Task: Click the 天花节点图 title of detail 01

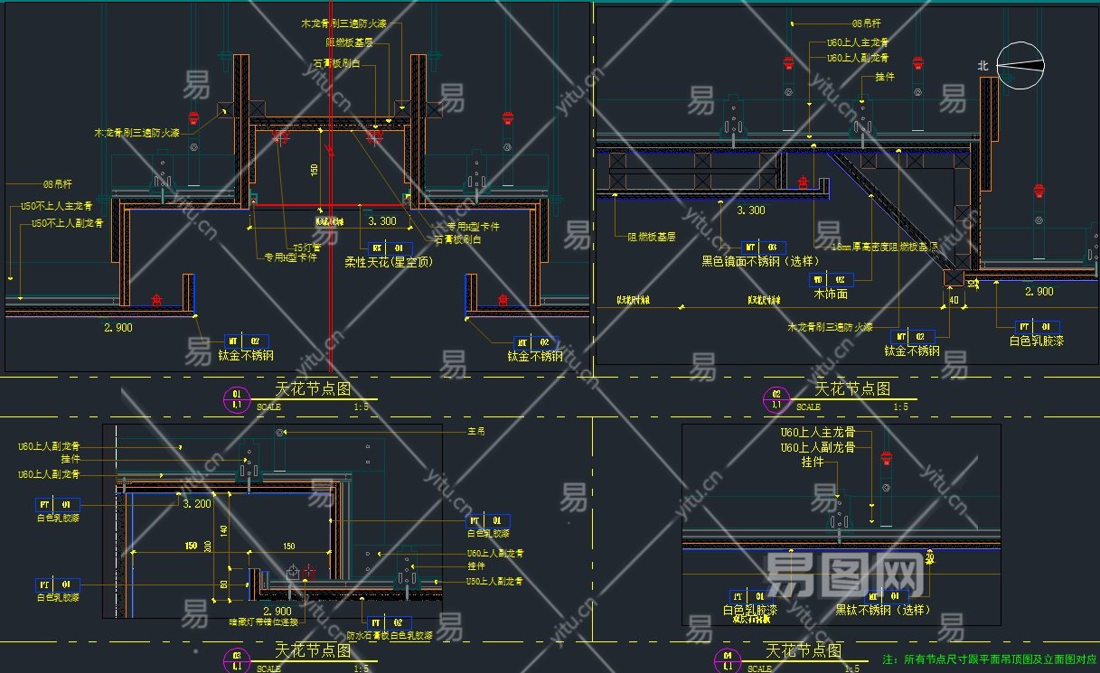Action: (313, 389)
